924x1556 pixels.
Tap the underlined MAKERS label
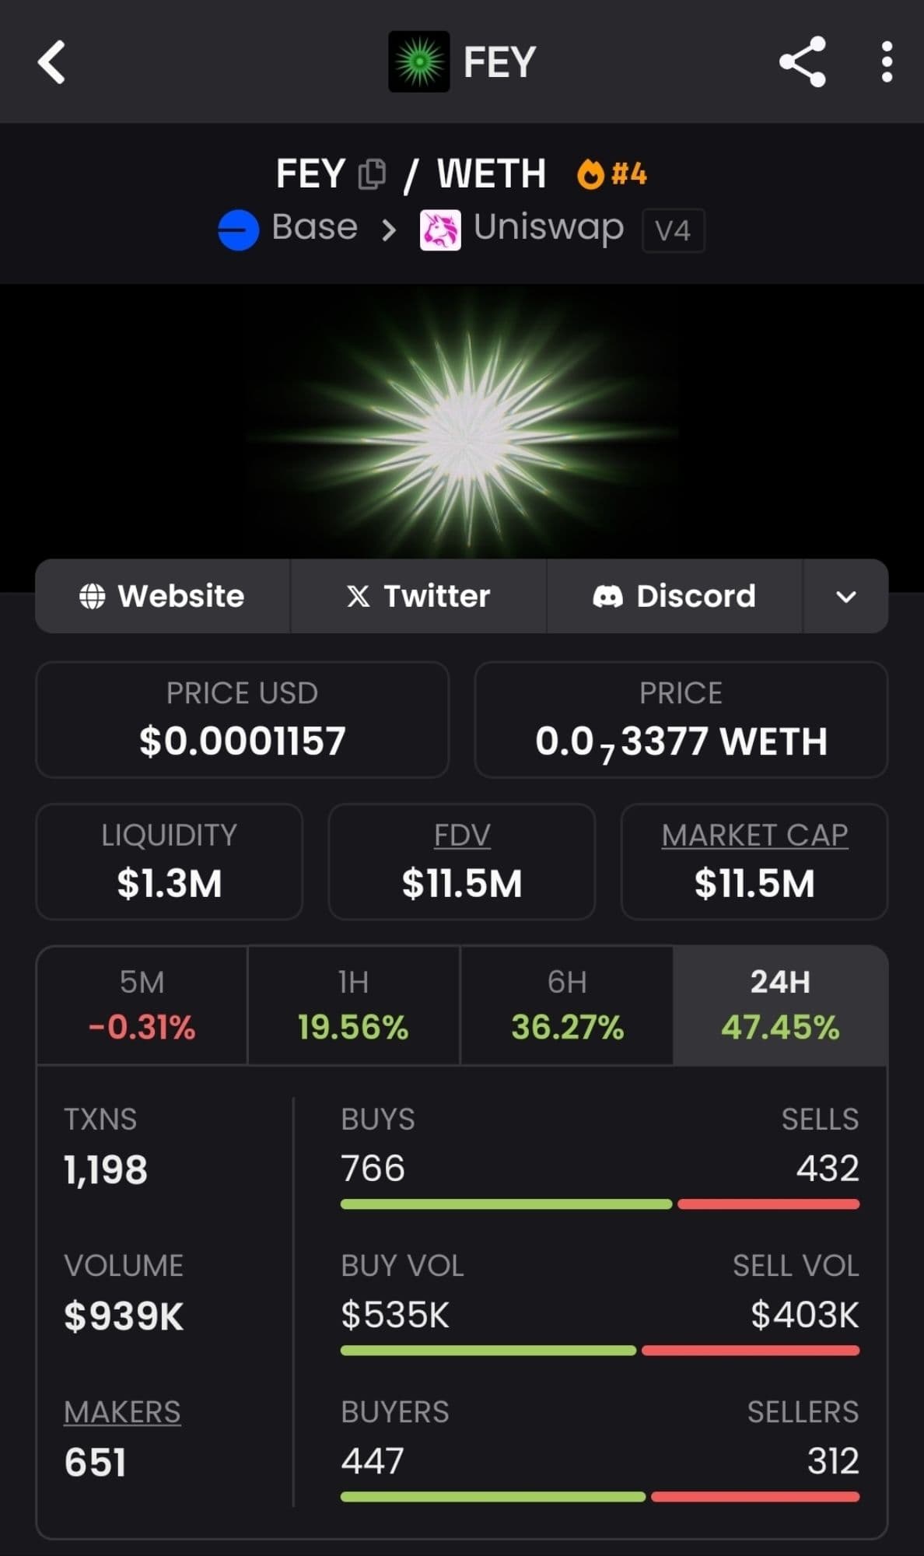[122, 1412]
